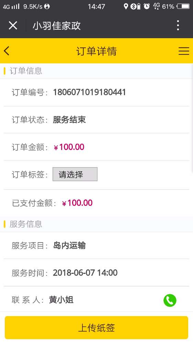This screenshot has width=193, height=344.
Task: Select the order number 1806071019180441
Action: pyautogui.click(x=89, y=92)
